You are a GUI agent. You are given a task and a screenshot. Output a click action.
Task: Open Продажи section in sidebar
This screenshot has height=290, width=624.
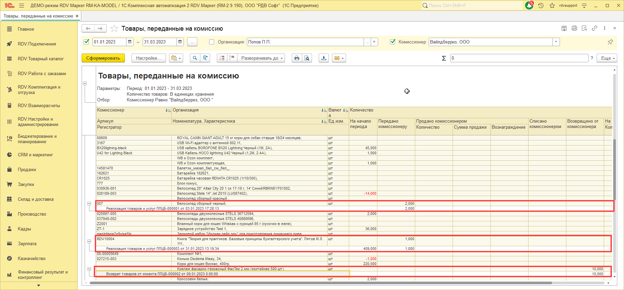coord(27,169)
